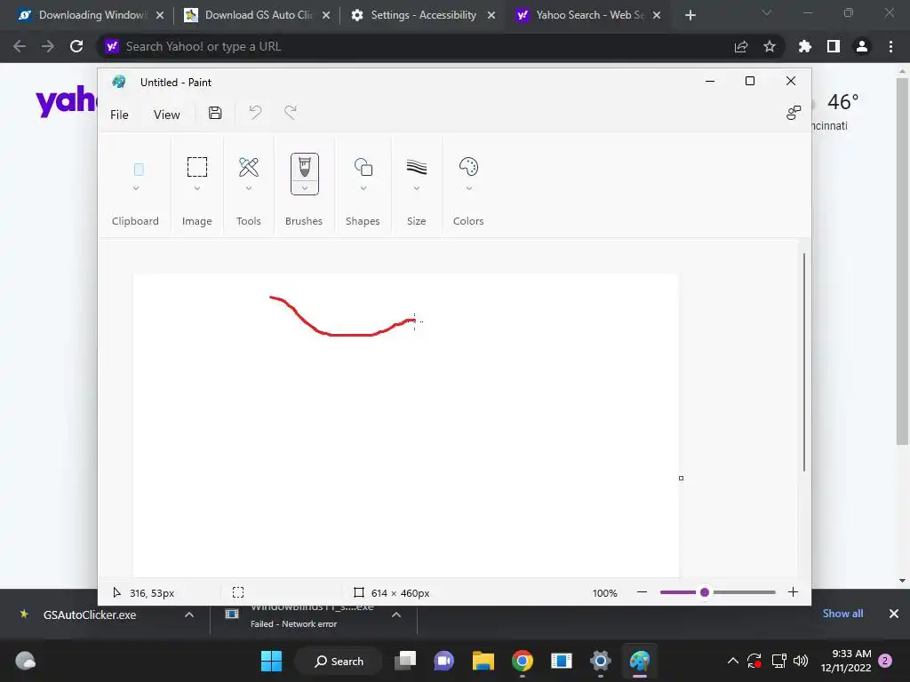The height and width of the screenshot is (682, 910).
Task: Go back in Chrome
Action: (x=20, y=46)
